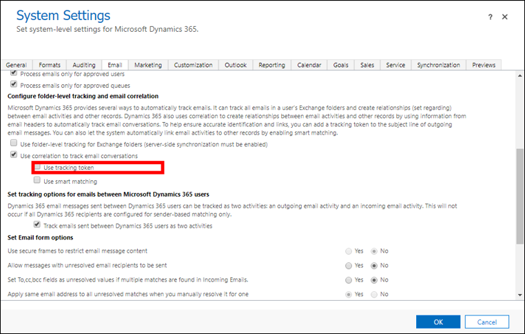Screen dimensions: 525x334
Task: Enable the Use tracking token checkbox
Action: (37, 167)
